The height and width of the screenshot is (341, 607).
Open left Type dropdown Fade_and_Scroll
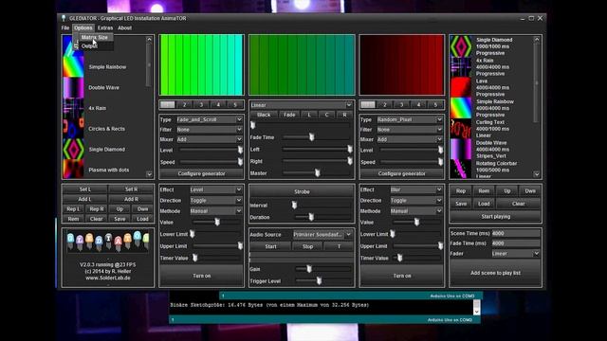[210, 119]
